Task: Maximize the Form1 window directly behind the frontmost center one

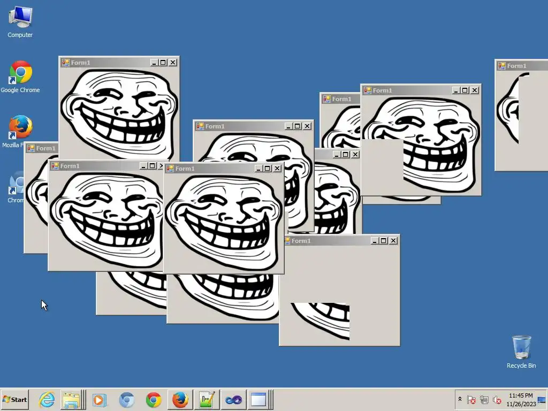Action: [x=298, y=126]
